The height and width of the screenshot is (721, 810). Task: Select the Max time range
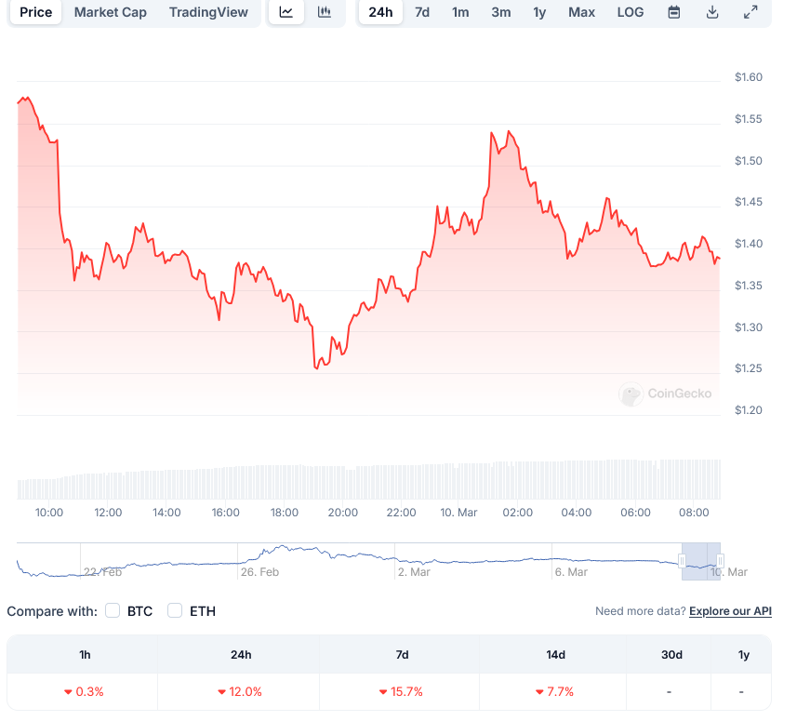coord(581,12)
